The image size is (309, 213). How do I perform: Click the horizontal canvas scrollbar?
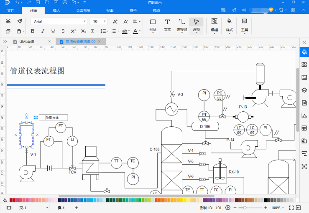point(136,196)
